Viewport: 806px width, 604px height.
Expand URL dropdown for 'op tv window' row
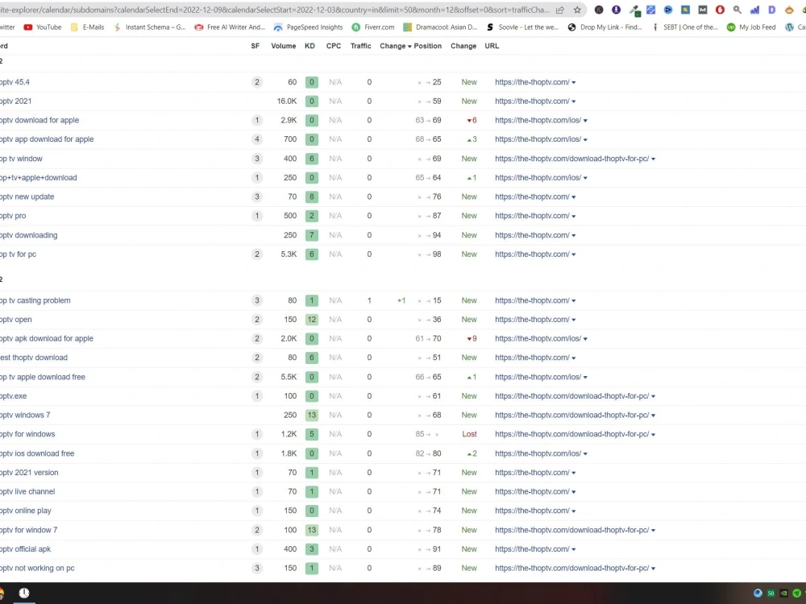[654, 159]
